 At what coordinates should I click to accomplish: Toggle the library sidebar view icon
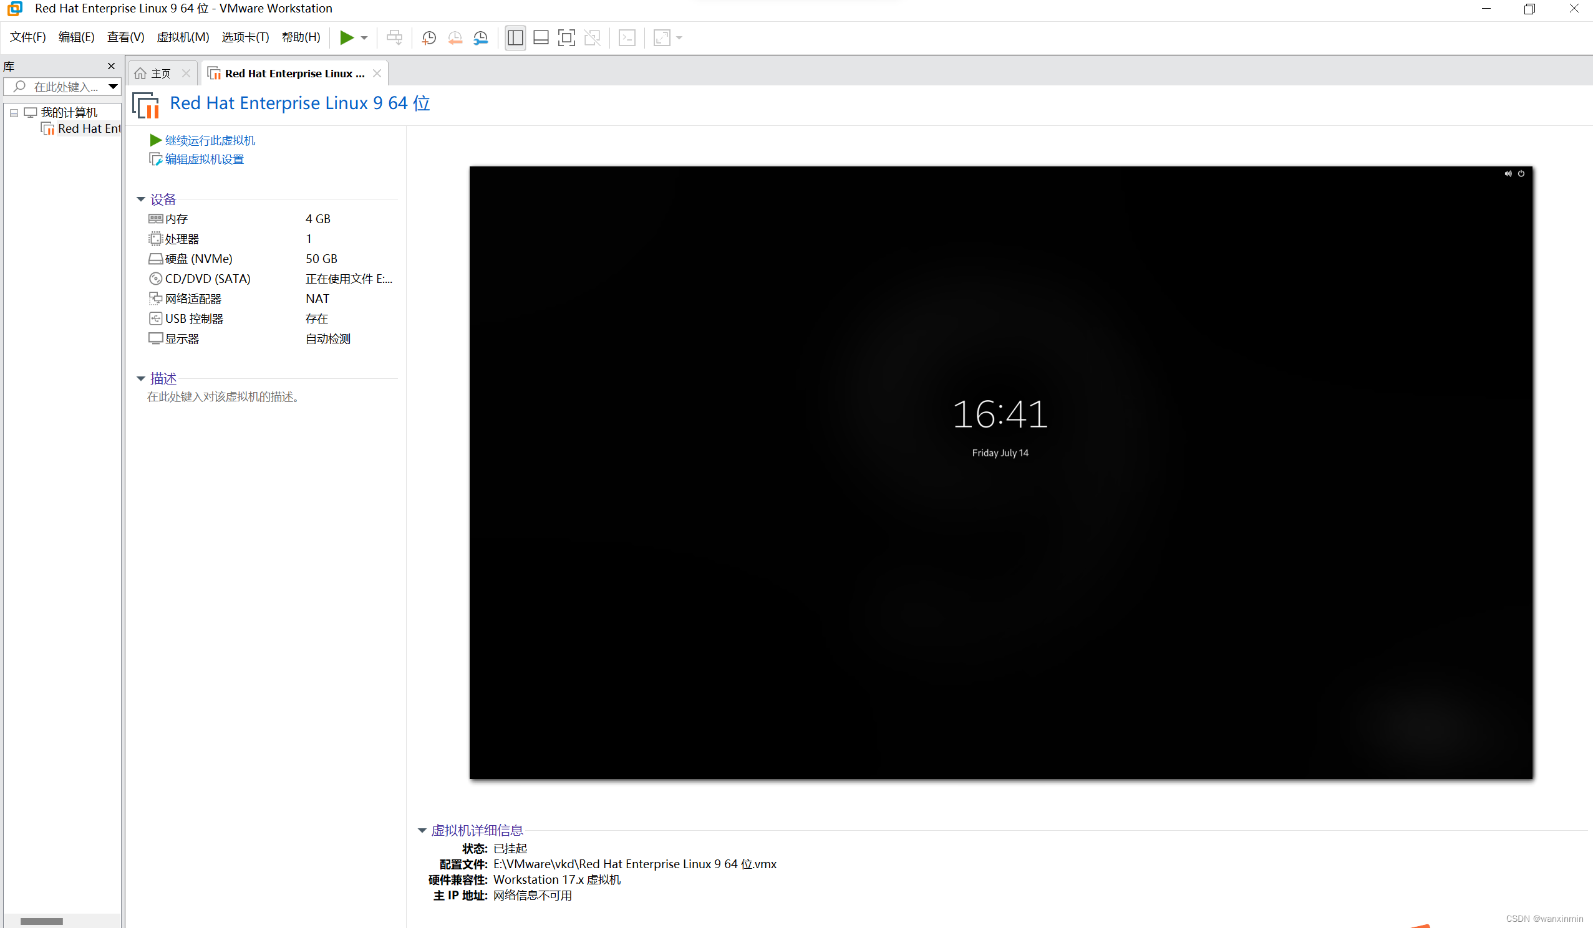(515, 38)
